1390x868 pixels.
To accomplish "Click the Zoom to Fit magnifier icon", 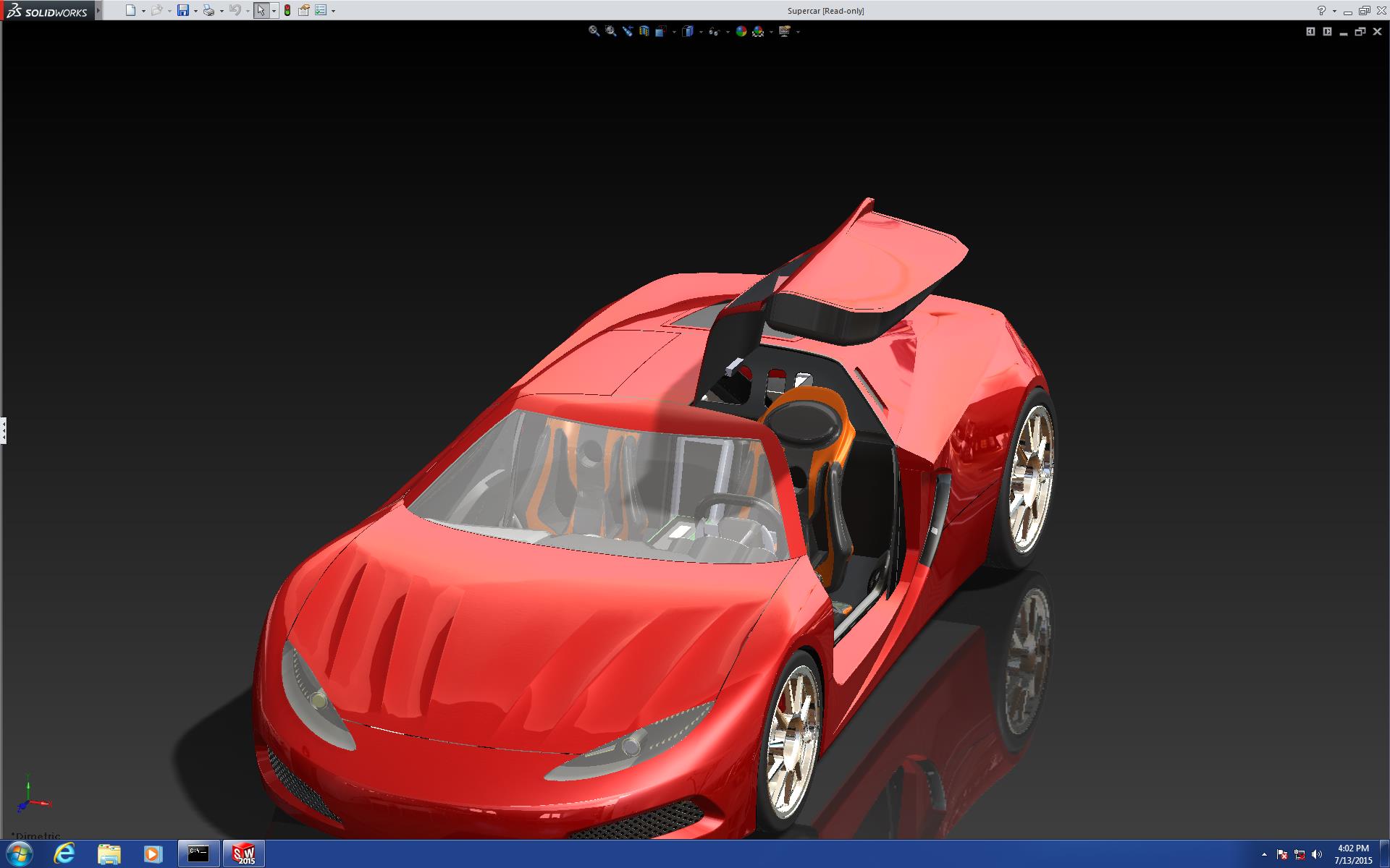I will click(x=594, y=31).
